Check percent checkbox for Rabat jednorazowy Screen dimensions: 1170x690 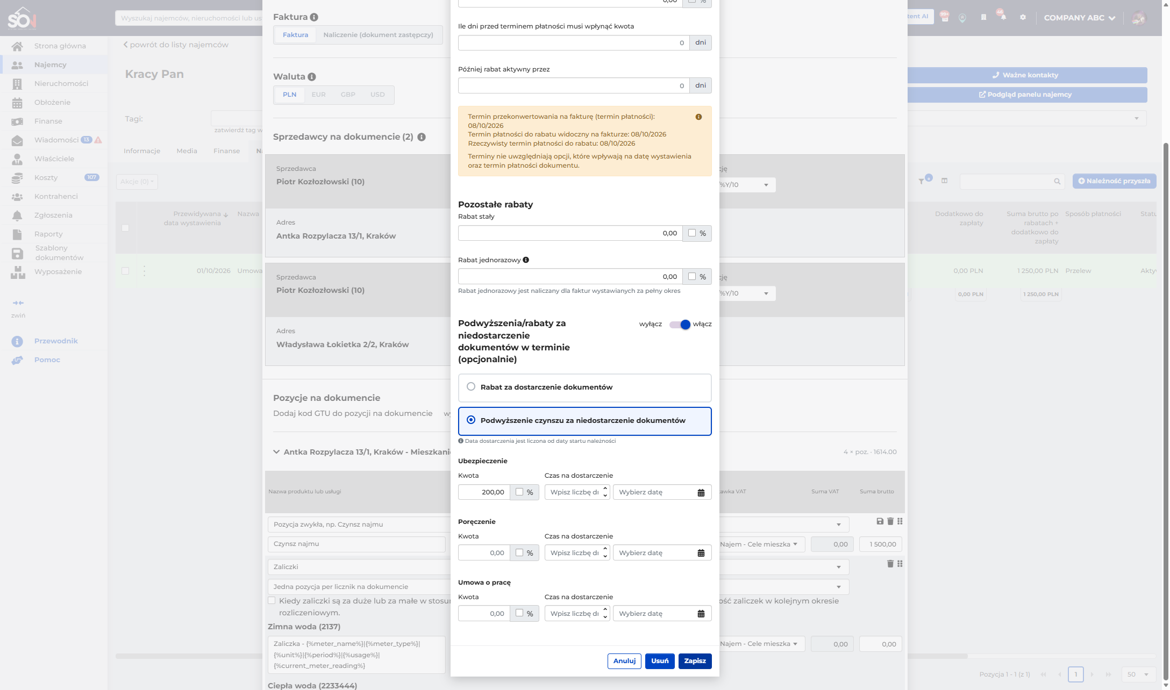pyautogui.click(x=692, y=277)
